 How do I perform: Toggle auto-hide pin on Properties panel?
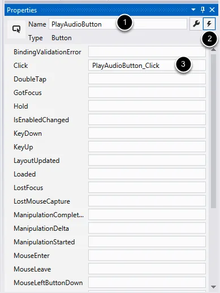point(202,10)
